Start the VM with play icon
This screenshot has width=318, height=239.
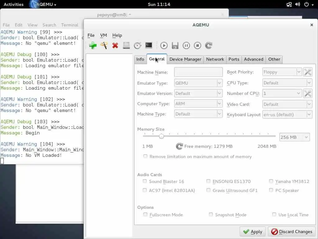(x=164, y=45)
